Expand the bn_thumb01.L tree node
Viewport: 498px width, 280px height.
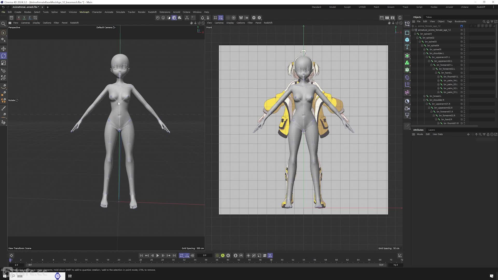[438, 77]
